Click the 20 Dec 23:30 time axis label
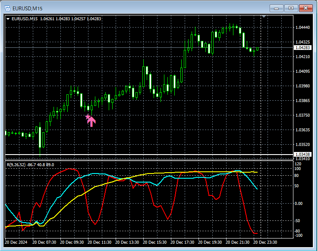The image size is (318, 251). (265, 242)
